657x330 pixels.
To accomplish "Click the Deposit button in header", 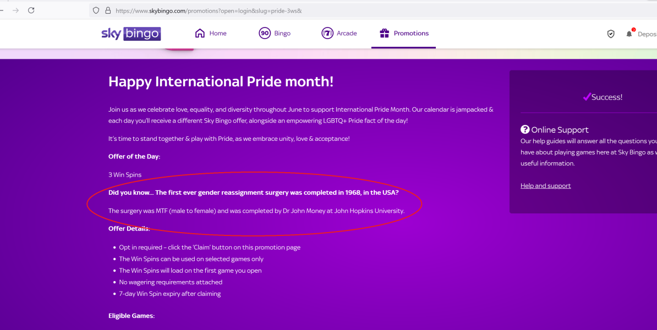I will (647, 34).
